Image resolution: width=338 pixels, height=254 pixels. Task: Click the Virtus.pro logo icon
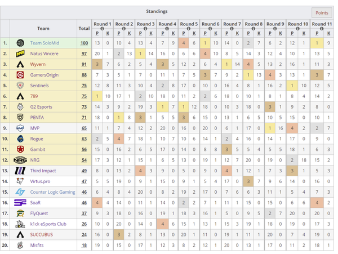(20, 181)
